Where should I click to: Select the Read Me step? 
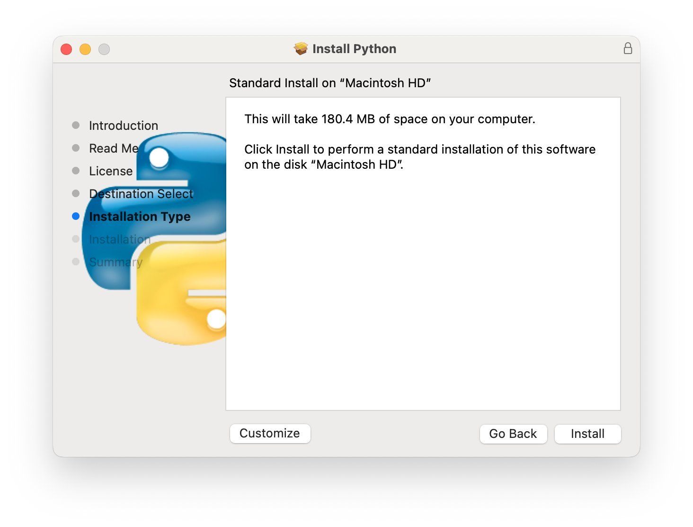click(x=114, y=148)
